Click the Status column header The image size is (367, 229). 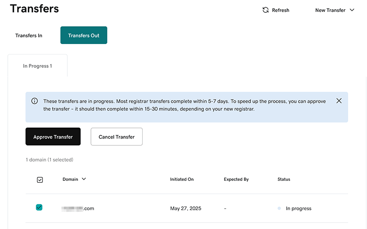[284, 179]
